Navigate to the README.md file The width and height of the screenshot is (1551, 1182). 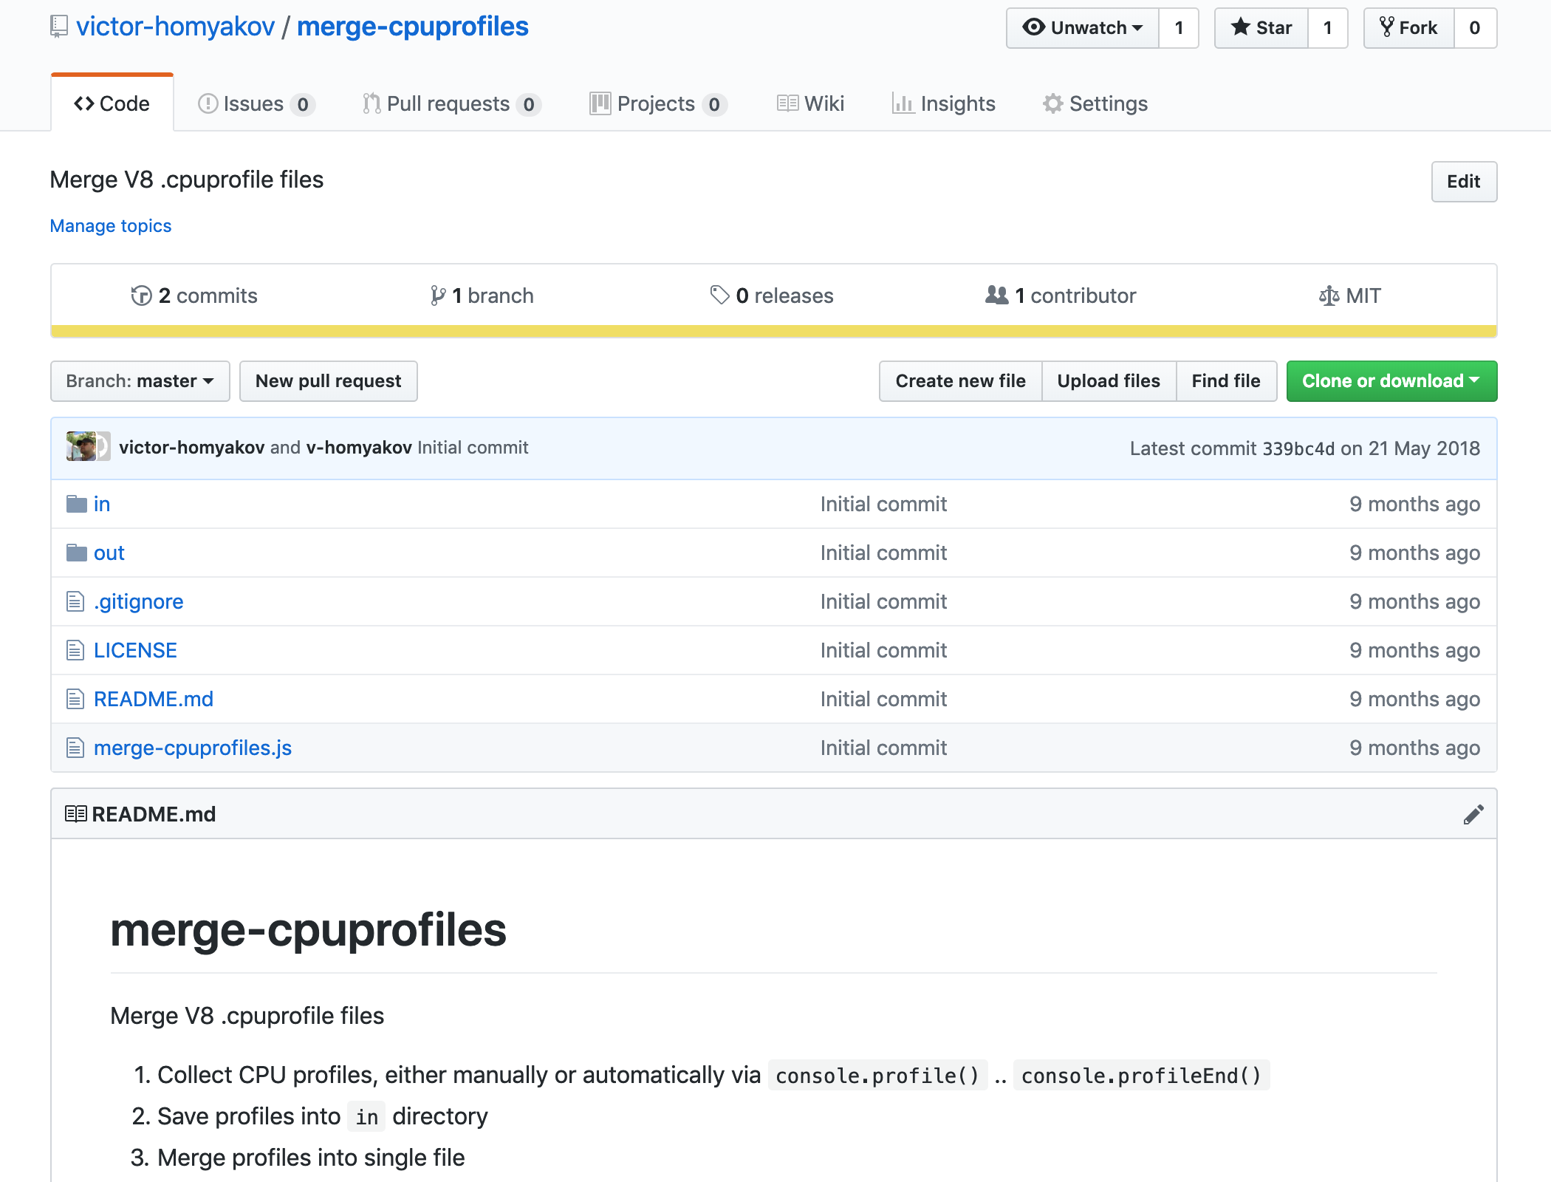pos(153,698)
